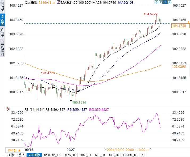Open the 【240分】 period selector in header

[45, 3]
